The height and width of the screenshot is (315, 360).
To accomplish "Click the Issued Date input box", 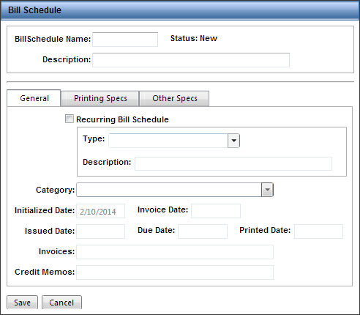I will coord(100,231).
